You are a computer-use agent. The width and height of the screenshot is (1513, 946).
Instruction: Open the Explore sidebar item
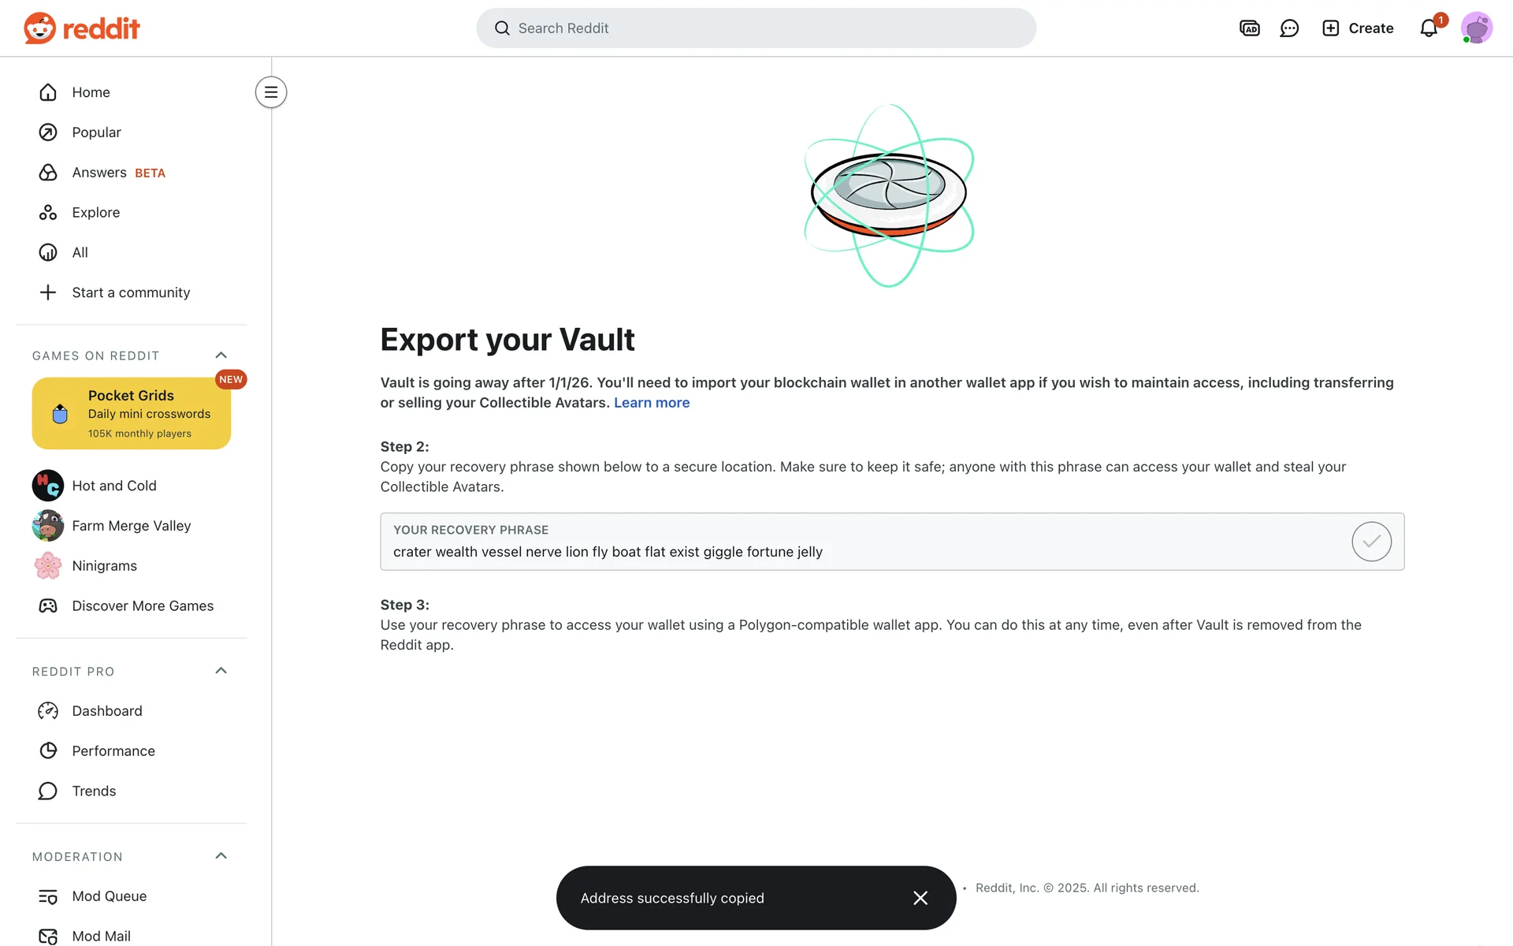95,213
